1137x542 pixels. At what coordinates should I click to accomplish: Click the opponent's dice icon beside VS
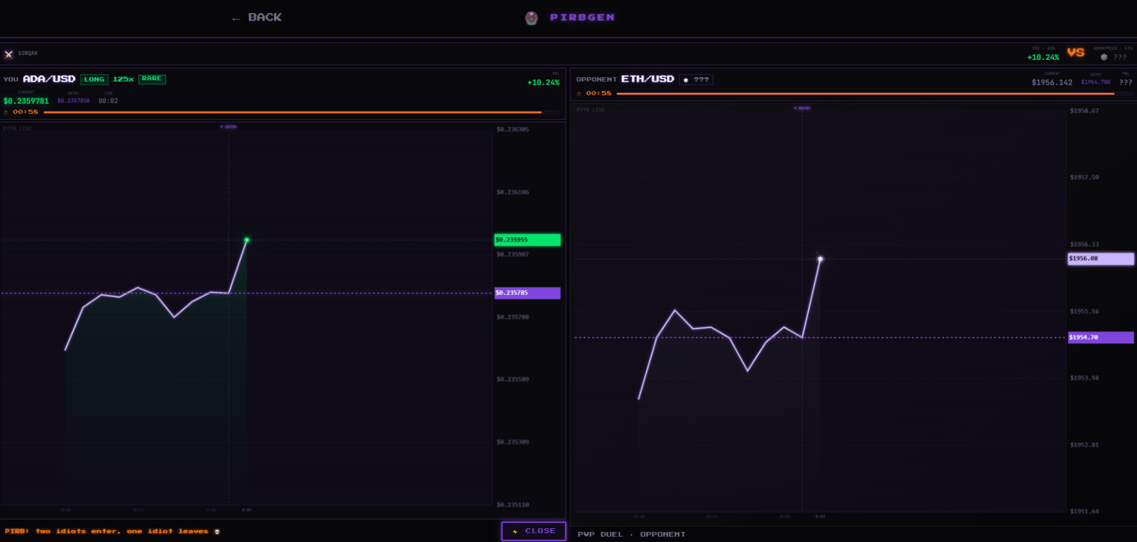(1104, 57)
